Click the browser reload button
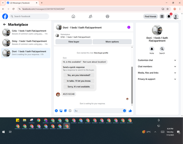Screen dimensions: 183x144 (14, 9)
